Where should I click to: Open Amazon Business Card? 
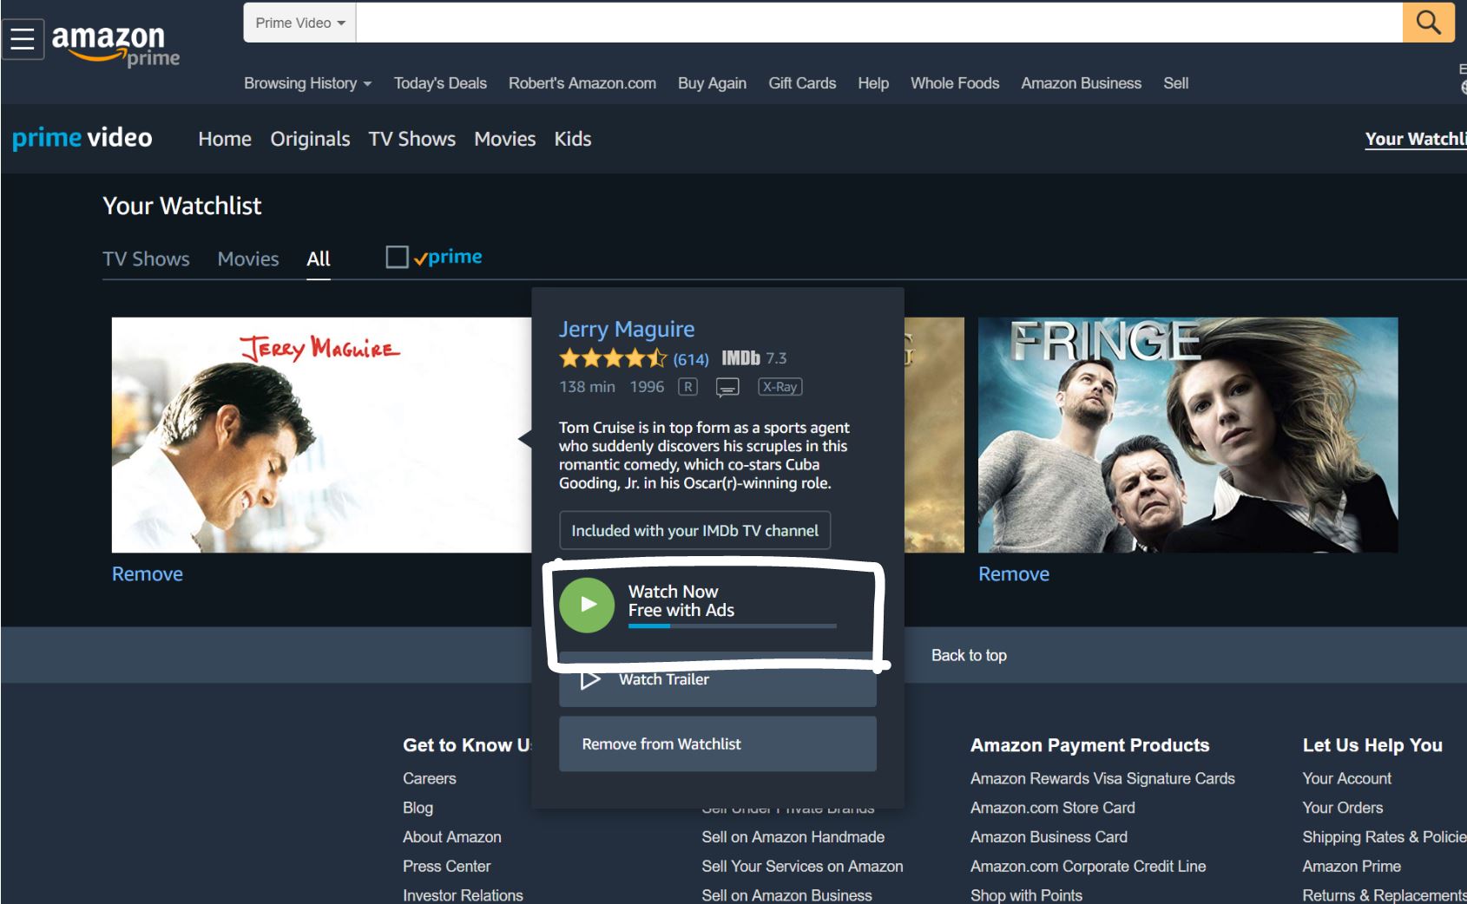(x=1049, y=837)
